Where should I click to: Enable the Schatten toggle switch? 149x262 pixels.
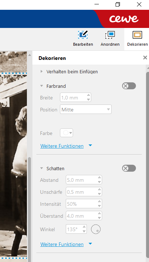[x=129, y=168]
